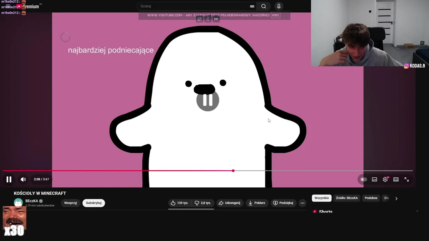Click the skip-next overlay icon at top
This screenshot has height=241, width=429.
(216, 19)
